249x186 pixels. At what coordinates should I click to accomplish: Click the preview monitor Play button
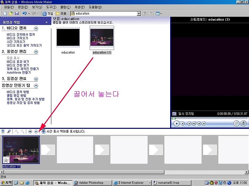point(176,124)
